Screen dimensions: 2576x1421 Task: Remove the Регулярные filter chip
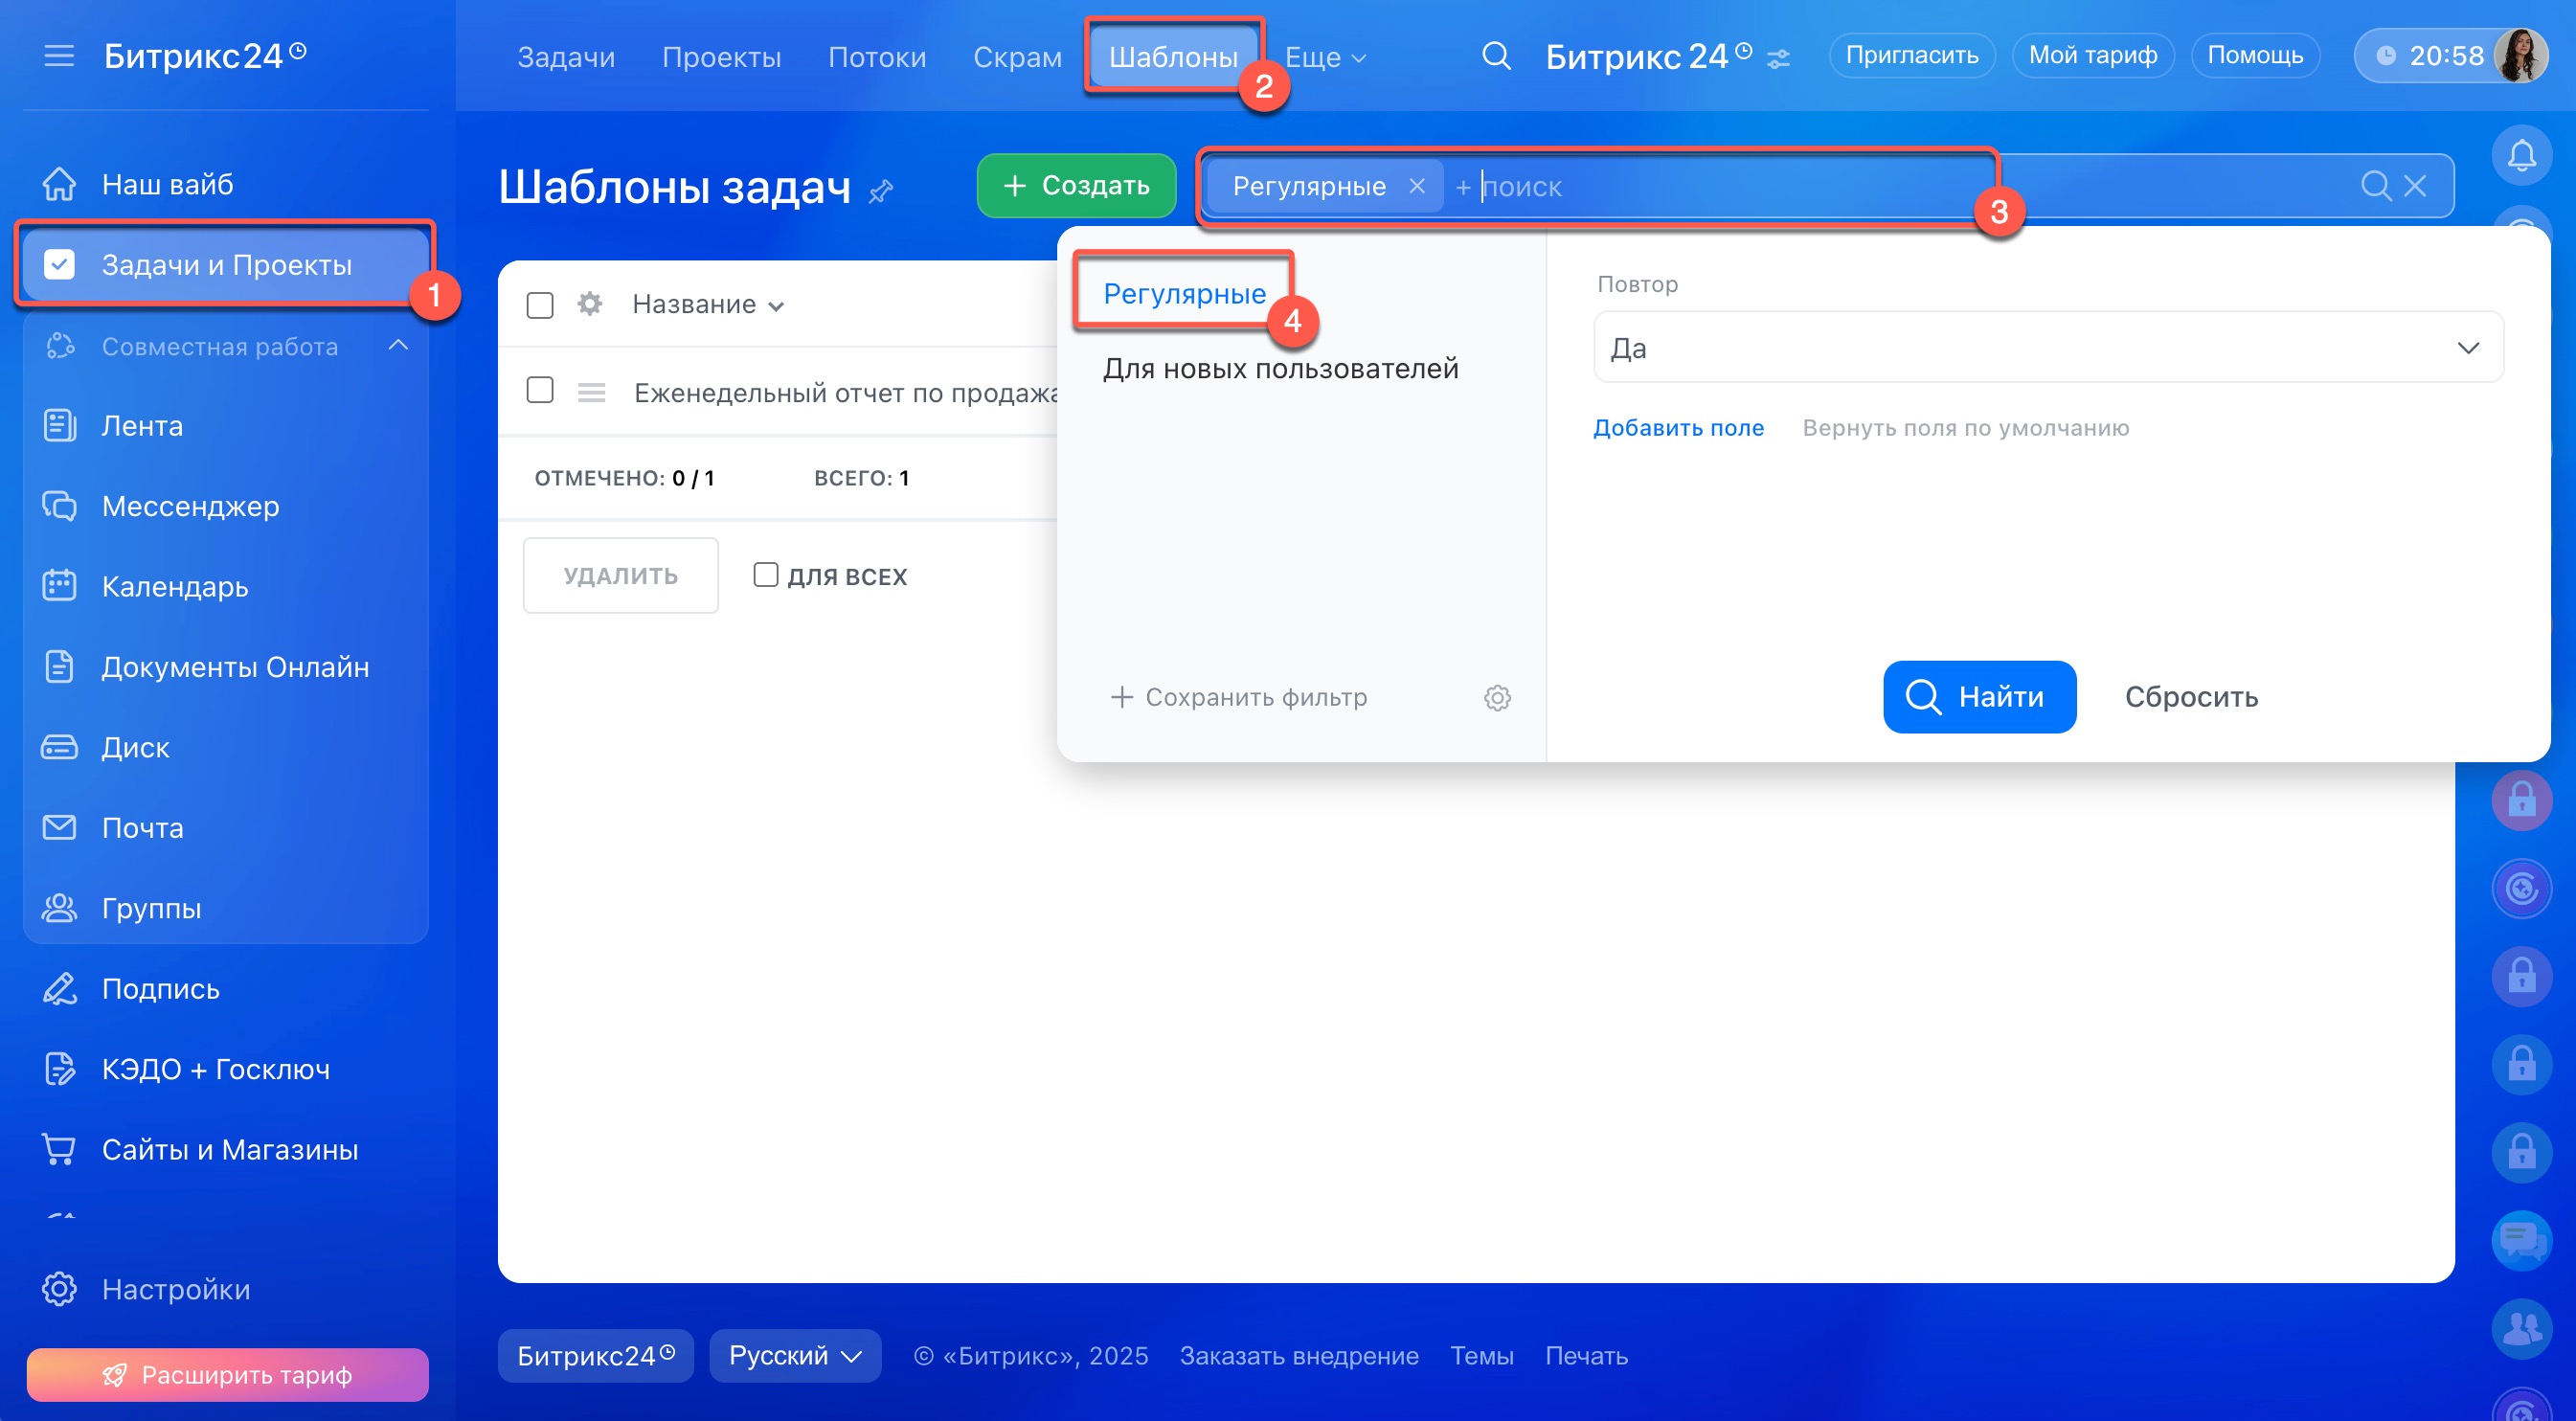[1417, 186]
